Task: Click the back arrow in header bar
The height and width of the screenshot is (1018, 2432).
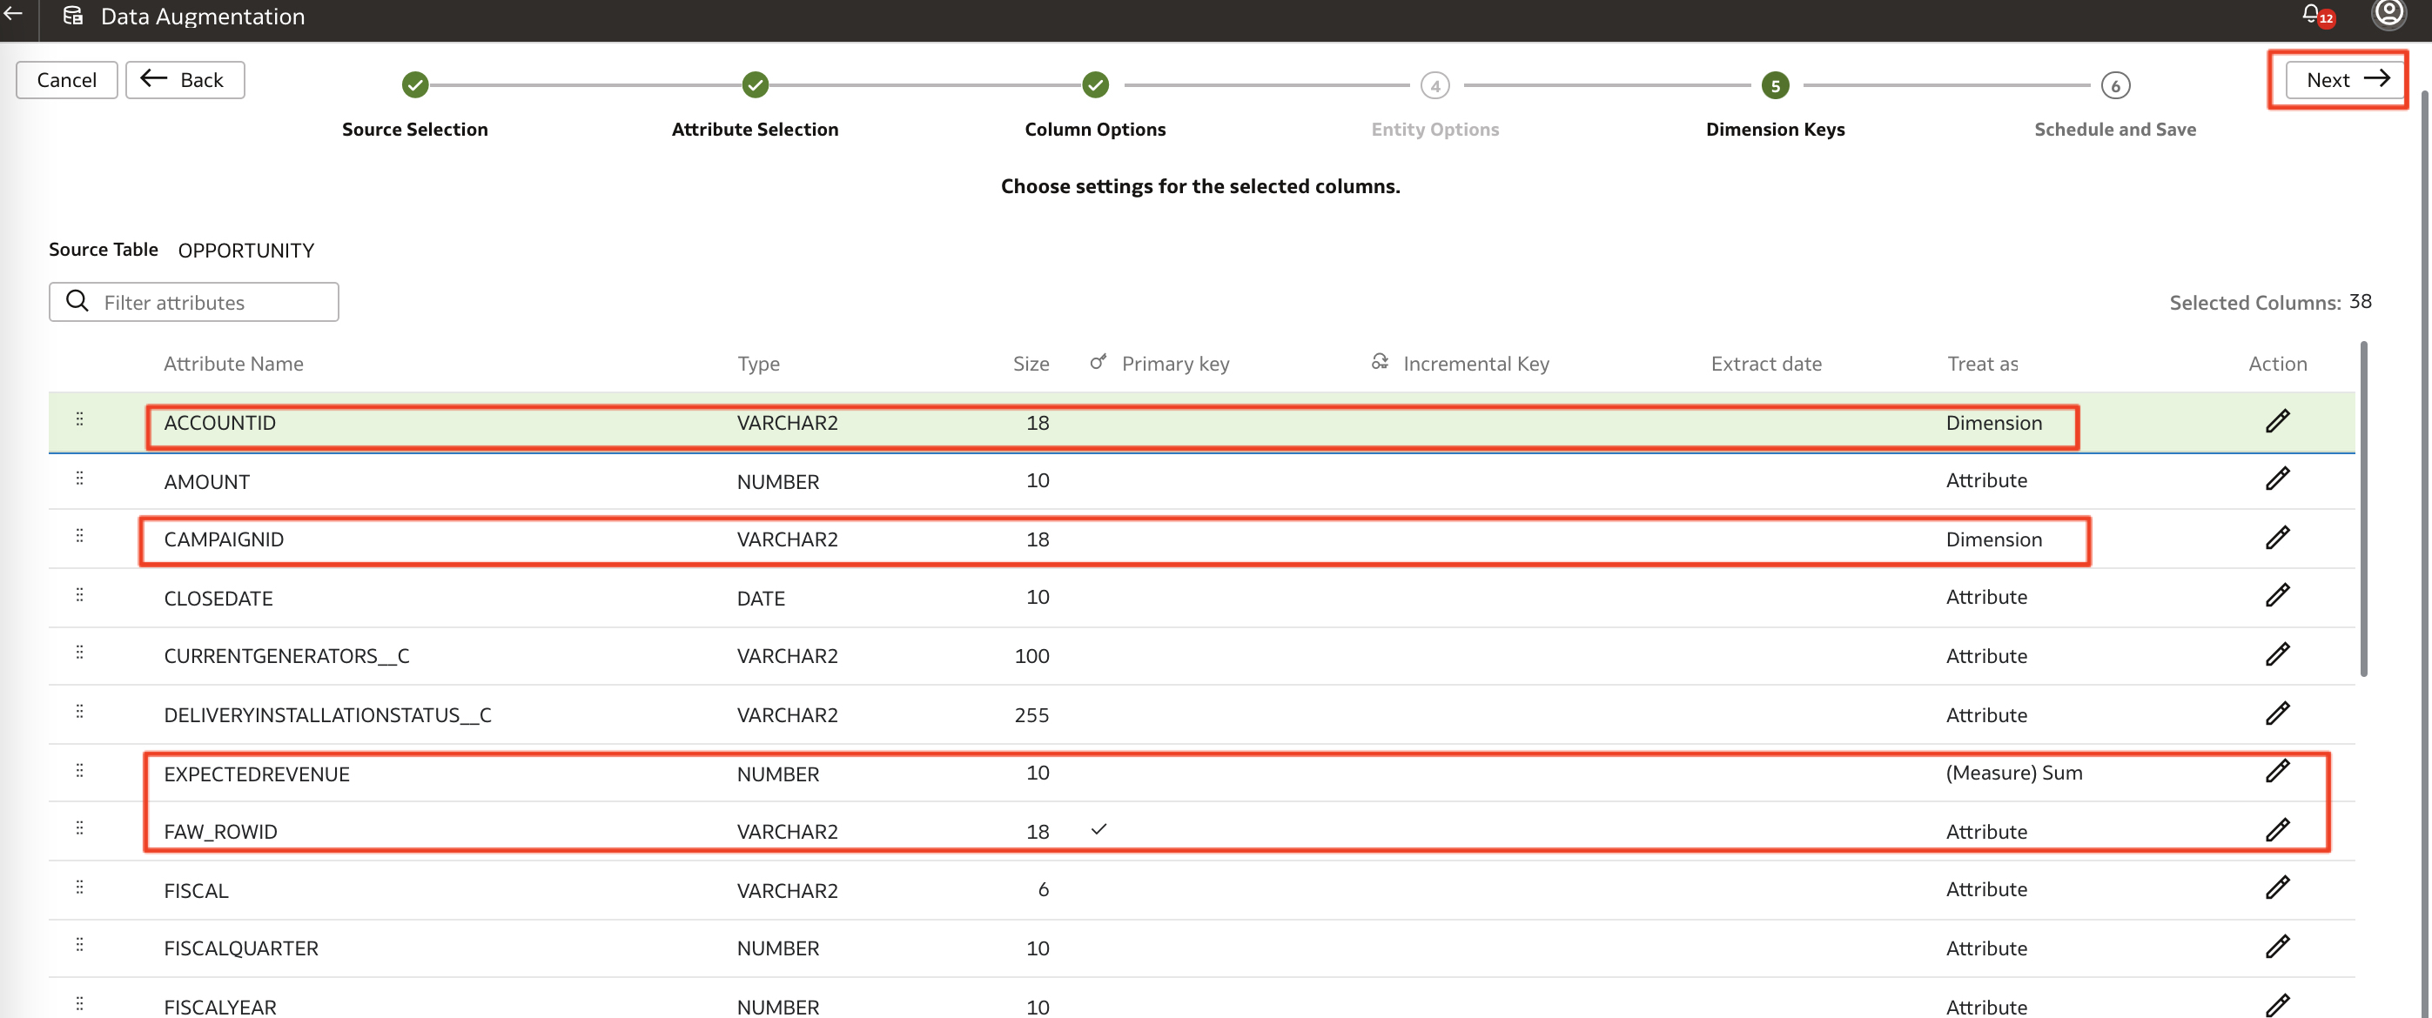Action: tap(14, 14)
